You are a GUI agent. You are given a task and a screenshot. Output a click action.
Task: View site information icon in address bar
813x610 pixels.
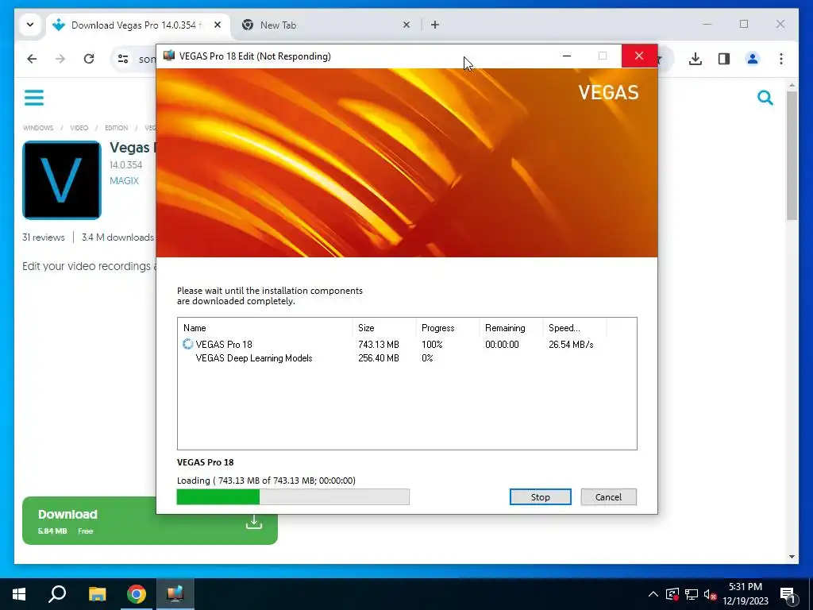coord(123,59)
